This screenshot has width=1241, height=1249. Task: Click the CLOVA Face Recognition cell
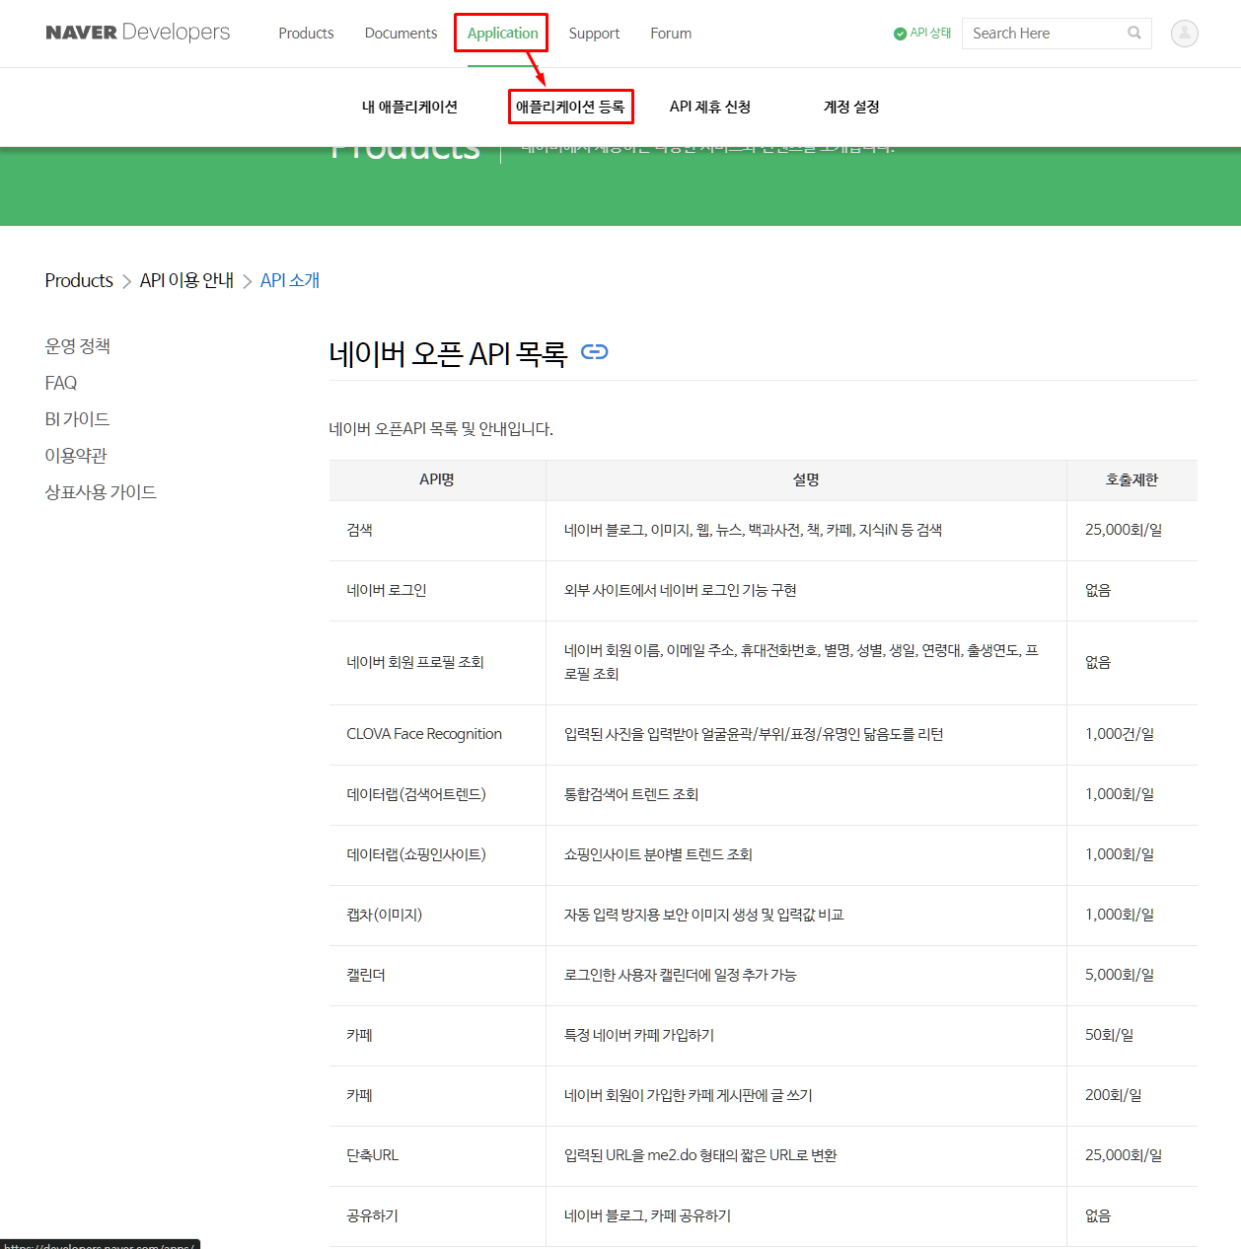(437, 735)
